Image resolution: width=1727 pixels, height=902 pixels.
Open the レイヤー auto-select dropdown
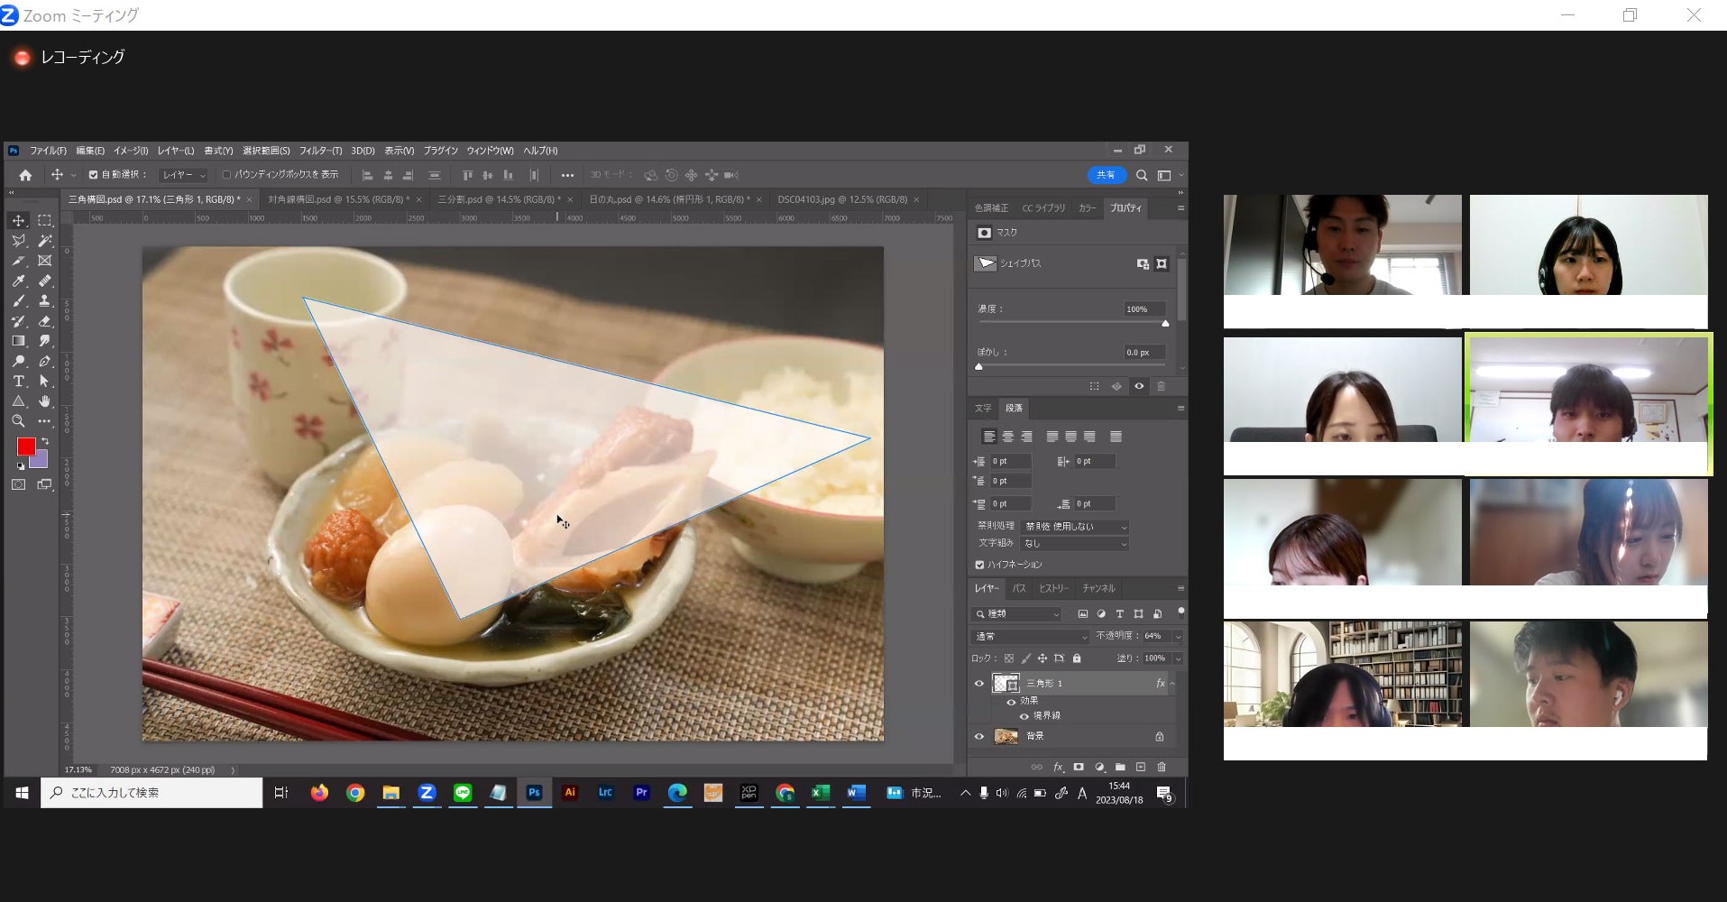point(183,175)
